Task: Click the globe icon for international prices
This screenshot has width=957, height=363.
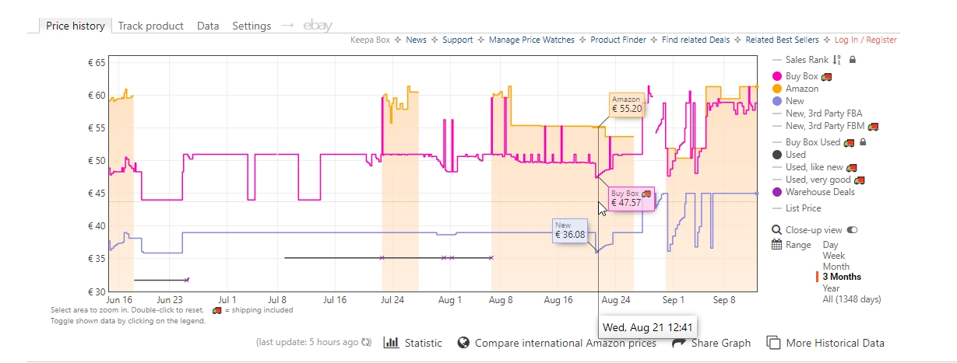Action: [x=463, y=343]
